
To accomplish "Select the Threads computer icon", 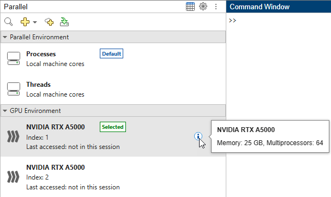I will tap(14, 89).
